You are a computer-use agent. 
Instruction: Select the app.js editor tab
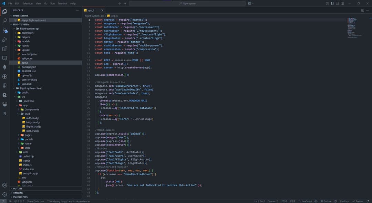click(91, 10)
